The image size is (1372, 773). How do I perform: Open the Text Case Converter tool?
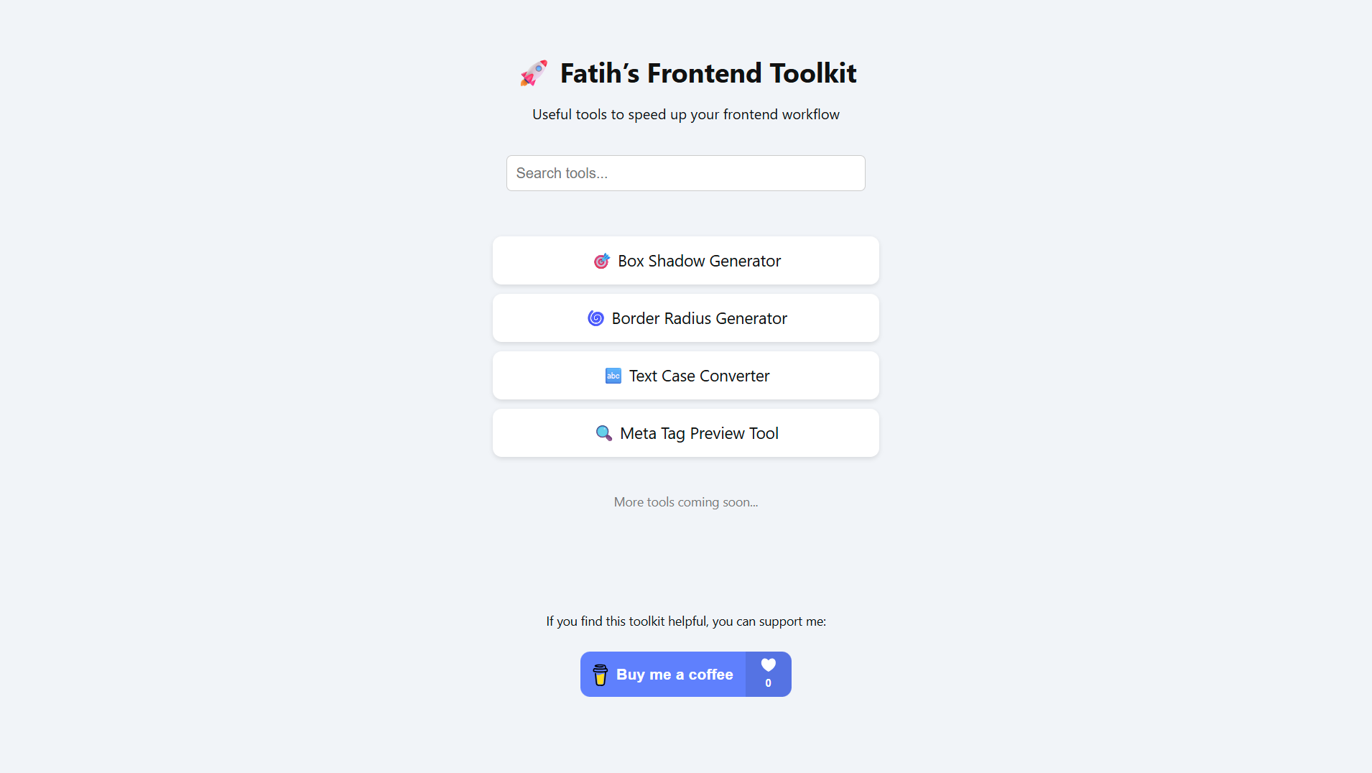click(685, 376)
